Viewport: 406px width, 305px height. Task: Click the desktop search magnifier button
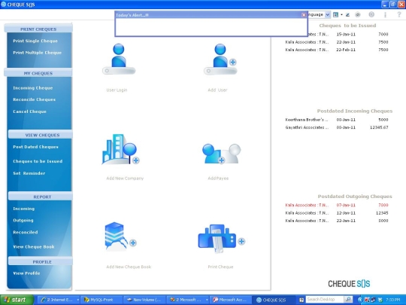click(348, 300)
